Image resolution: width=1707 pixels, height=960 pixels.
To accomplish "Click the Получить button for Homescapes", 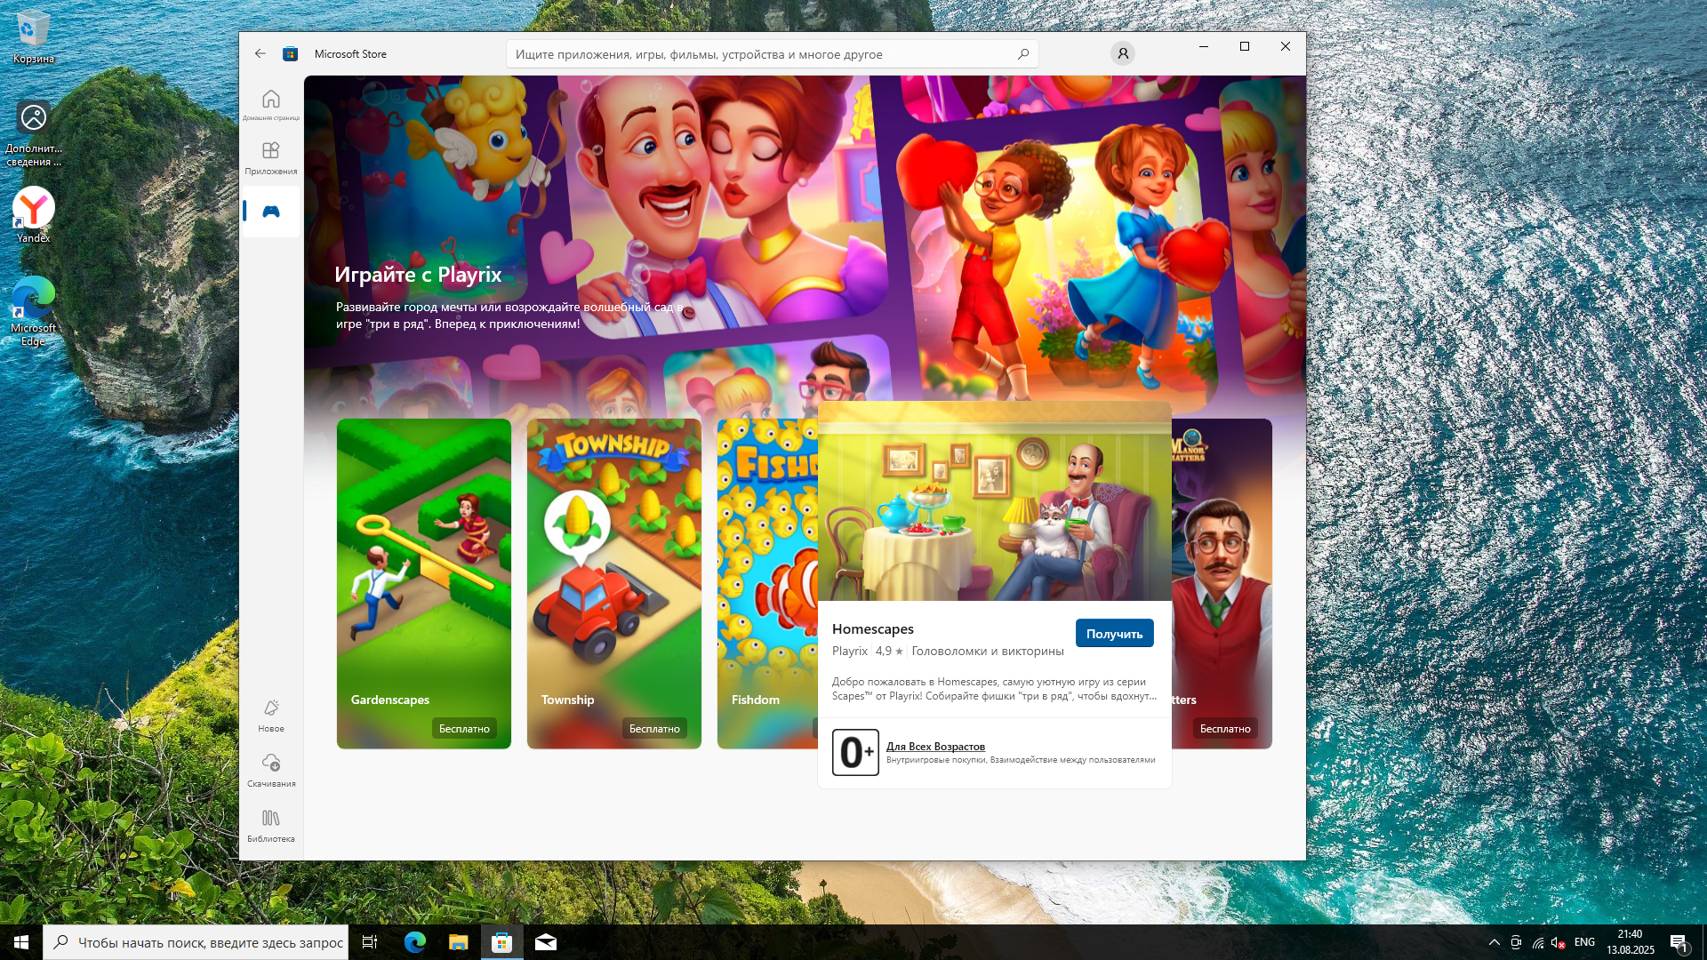I will click(1114, 633).
